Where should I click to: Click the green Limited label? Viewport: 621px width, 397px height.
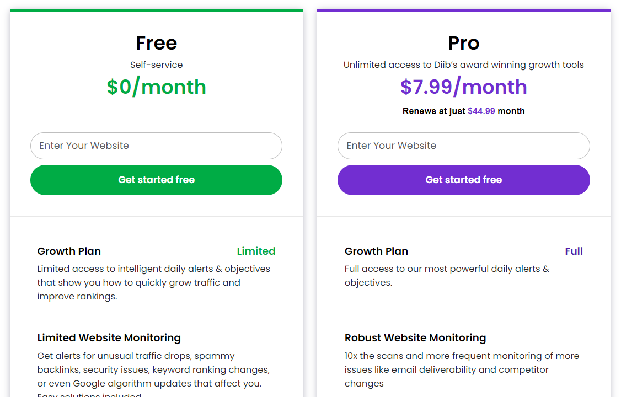pyautogui.click(x=256, y=251)
